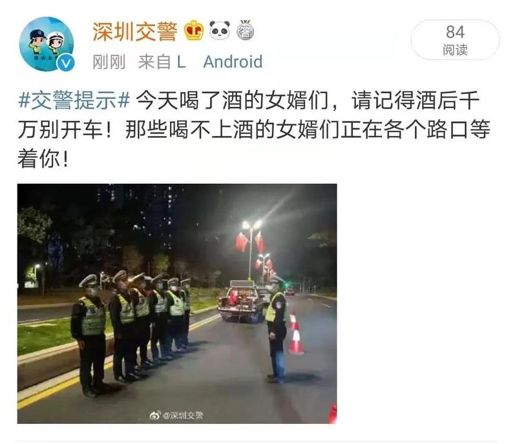The height and width of the screenshot is (444, 517).
Task: Click the Android source link
Action: 233,61
